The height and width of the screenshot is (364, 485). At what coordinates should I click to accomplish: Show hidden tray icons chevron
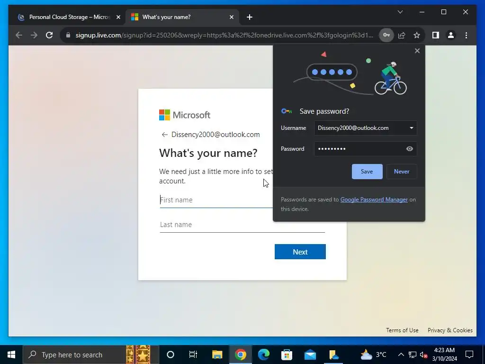[x=401, y=355]
